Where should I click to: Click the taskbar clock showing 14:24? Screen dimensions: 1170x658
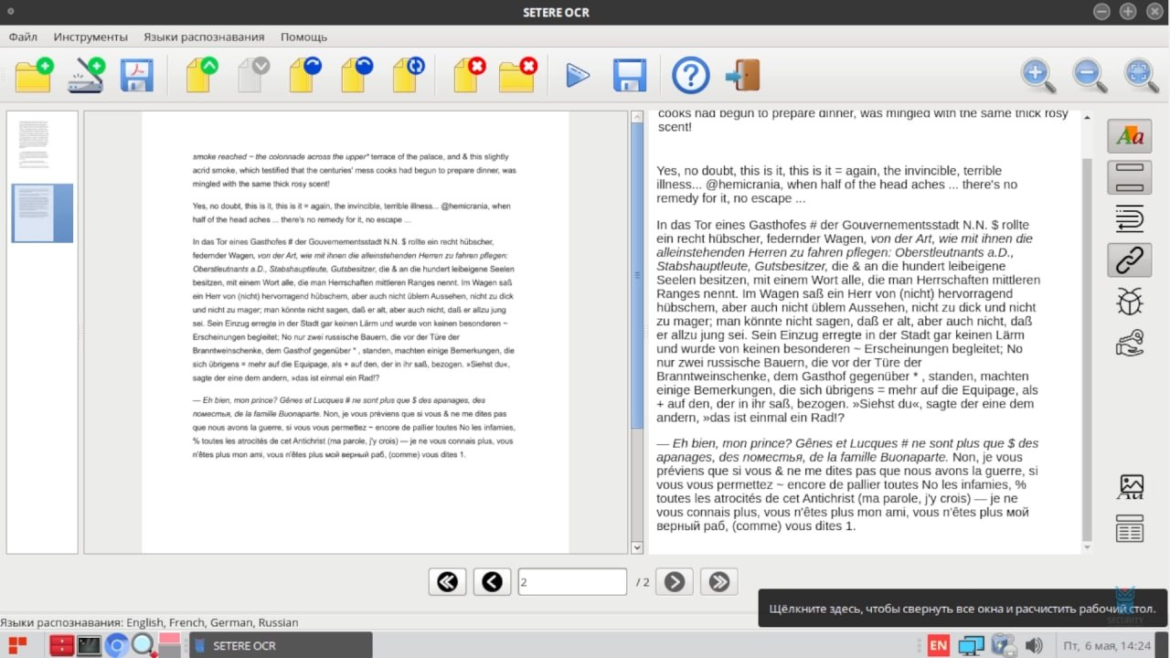(1107, 645)
